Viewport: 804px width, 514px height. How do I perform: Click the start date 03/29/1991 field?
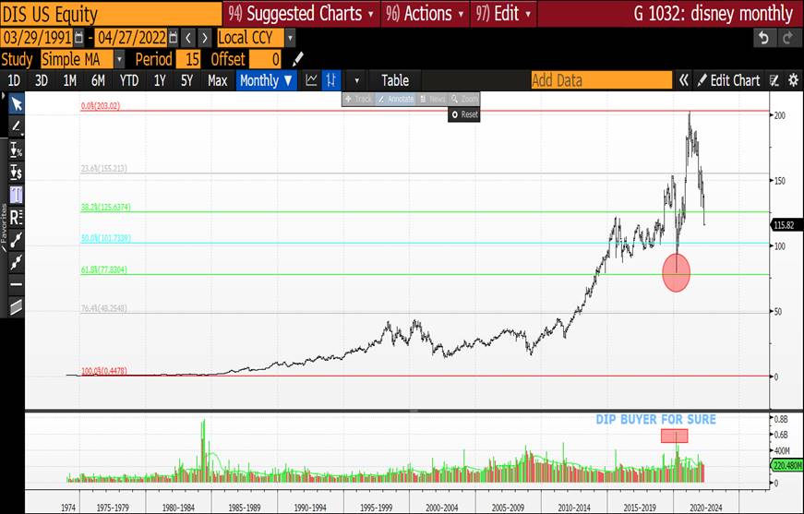[x=38, y=38]
